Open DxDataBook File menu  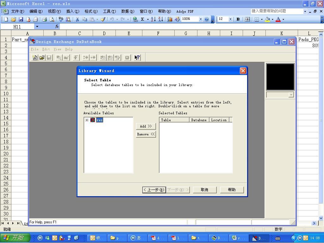[x=34, y=49]
